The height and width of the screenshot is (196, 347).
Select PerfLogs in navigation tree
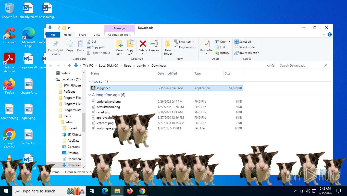click(x=69, y=92)
